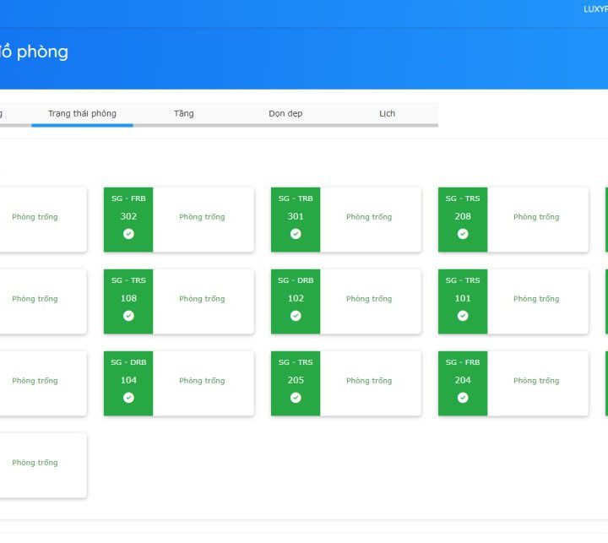Click the SG - TRS label above 208
608x543 pixels.
pos(463,198)
